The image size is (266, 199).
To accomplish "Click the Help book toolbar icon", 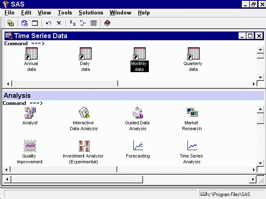I will [x=107, y=23].
